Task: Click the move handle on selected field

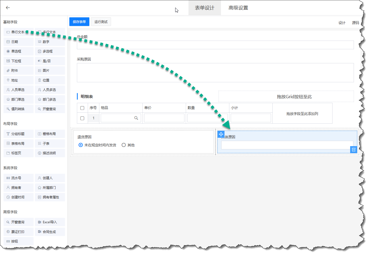Action: point(221,134)
